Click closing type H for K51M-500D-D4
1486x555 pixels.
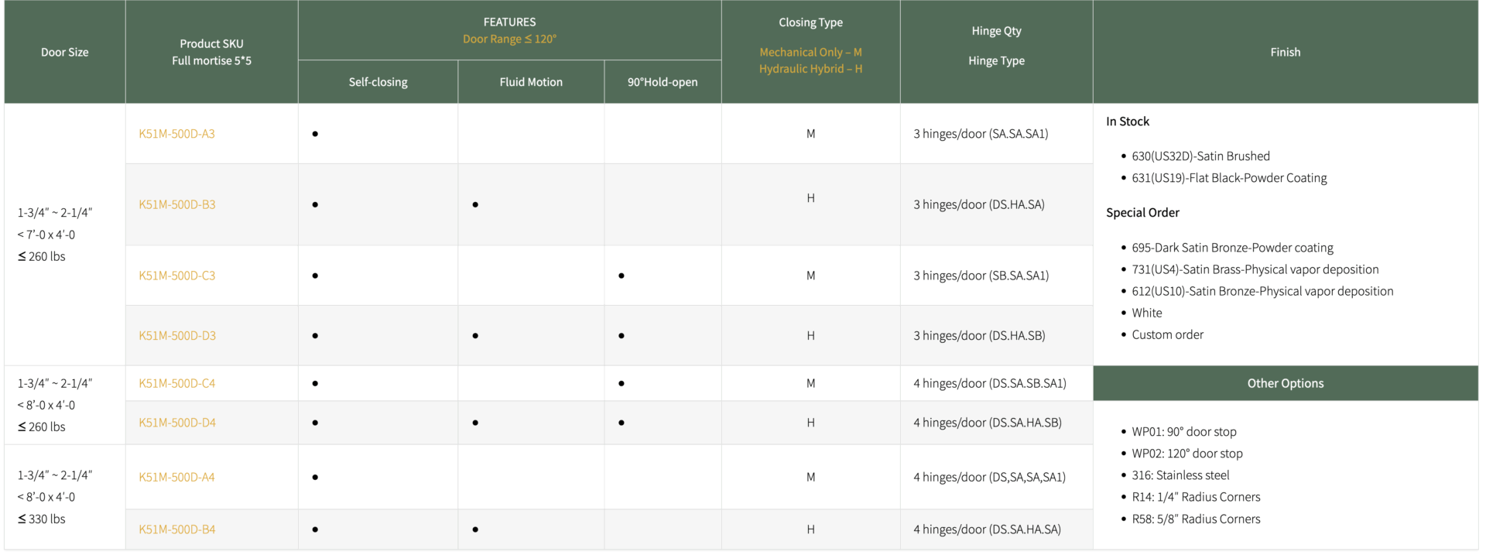point(810,423)
